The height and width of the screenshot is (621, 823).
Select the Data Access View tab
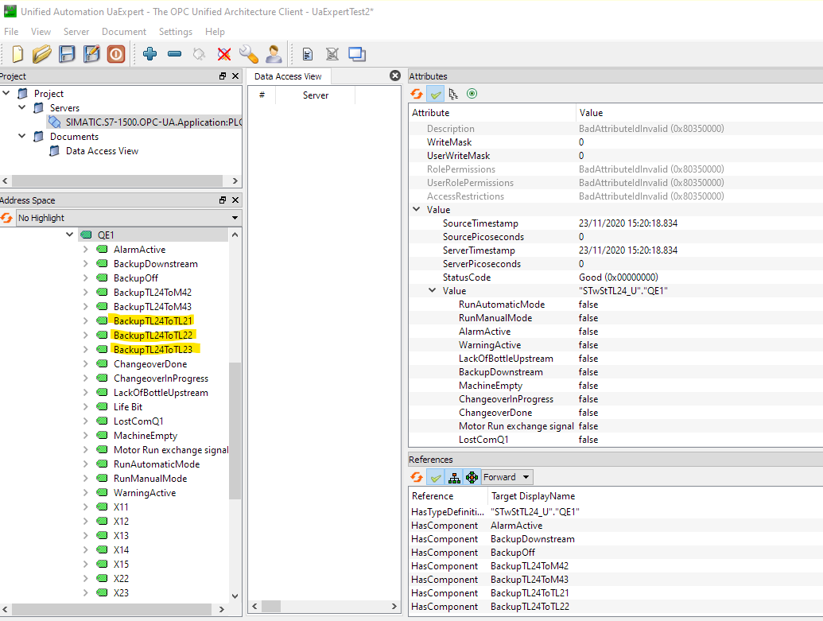[x=288, y=76]
